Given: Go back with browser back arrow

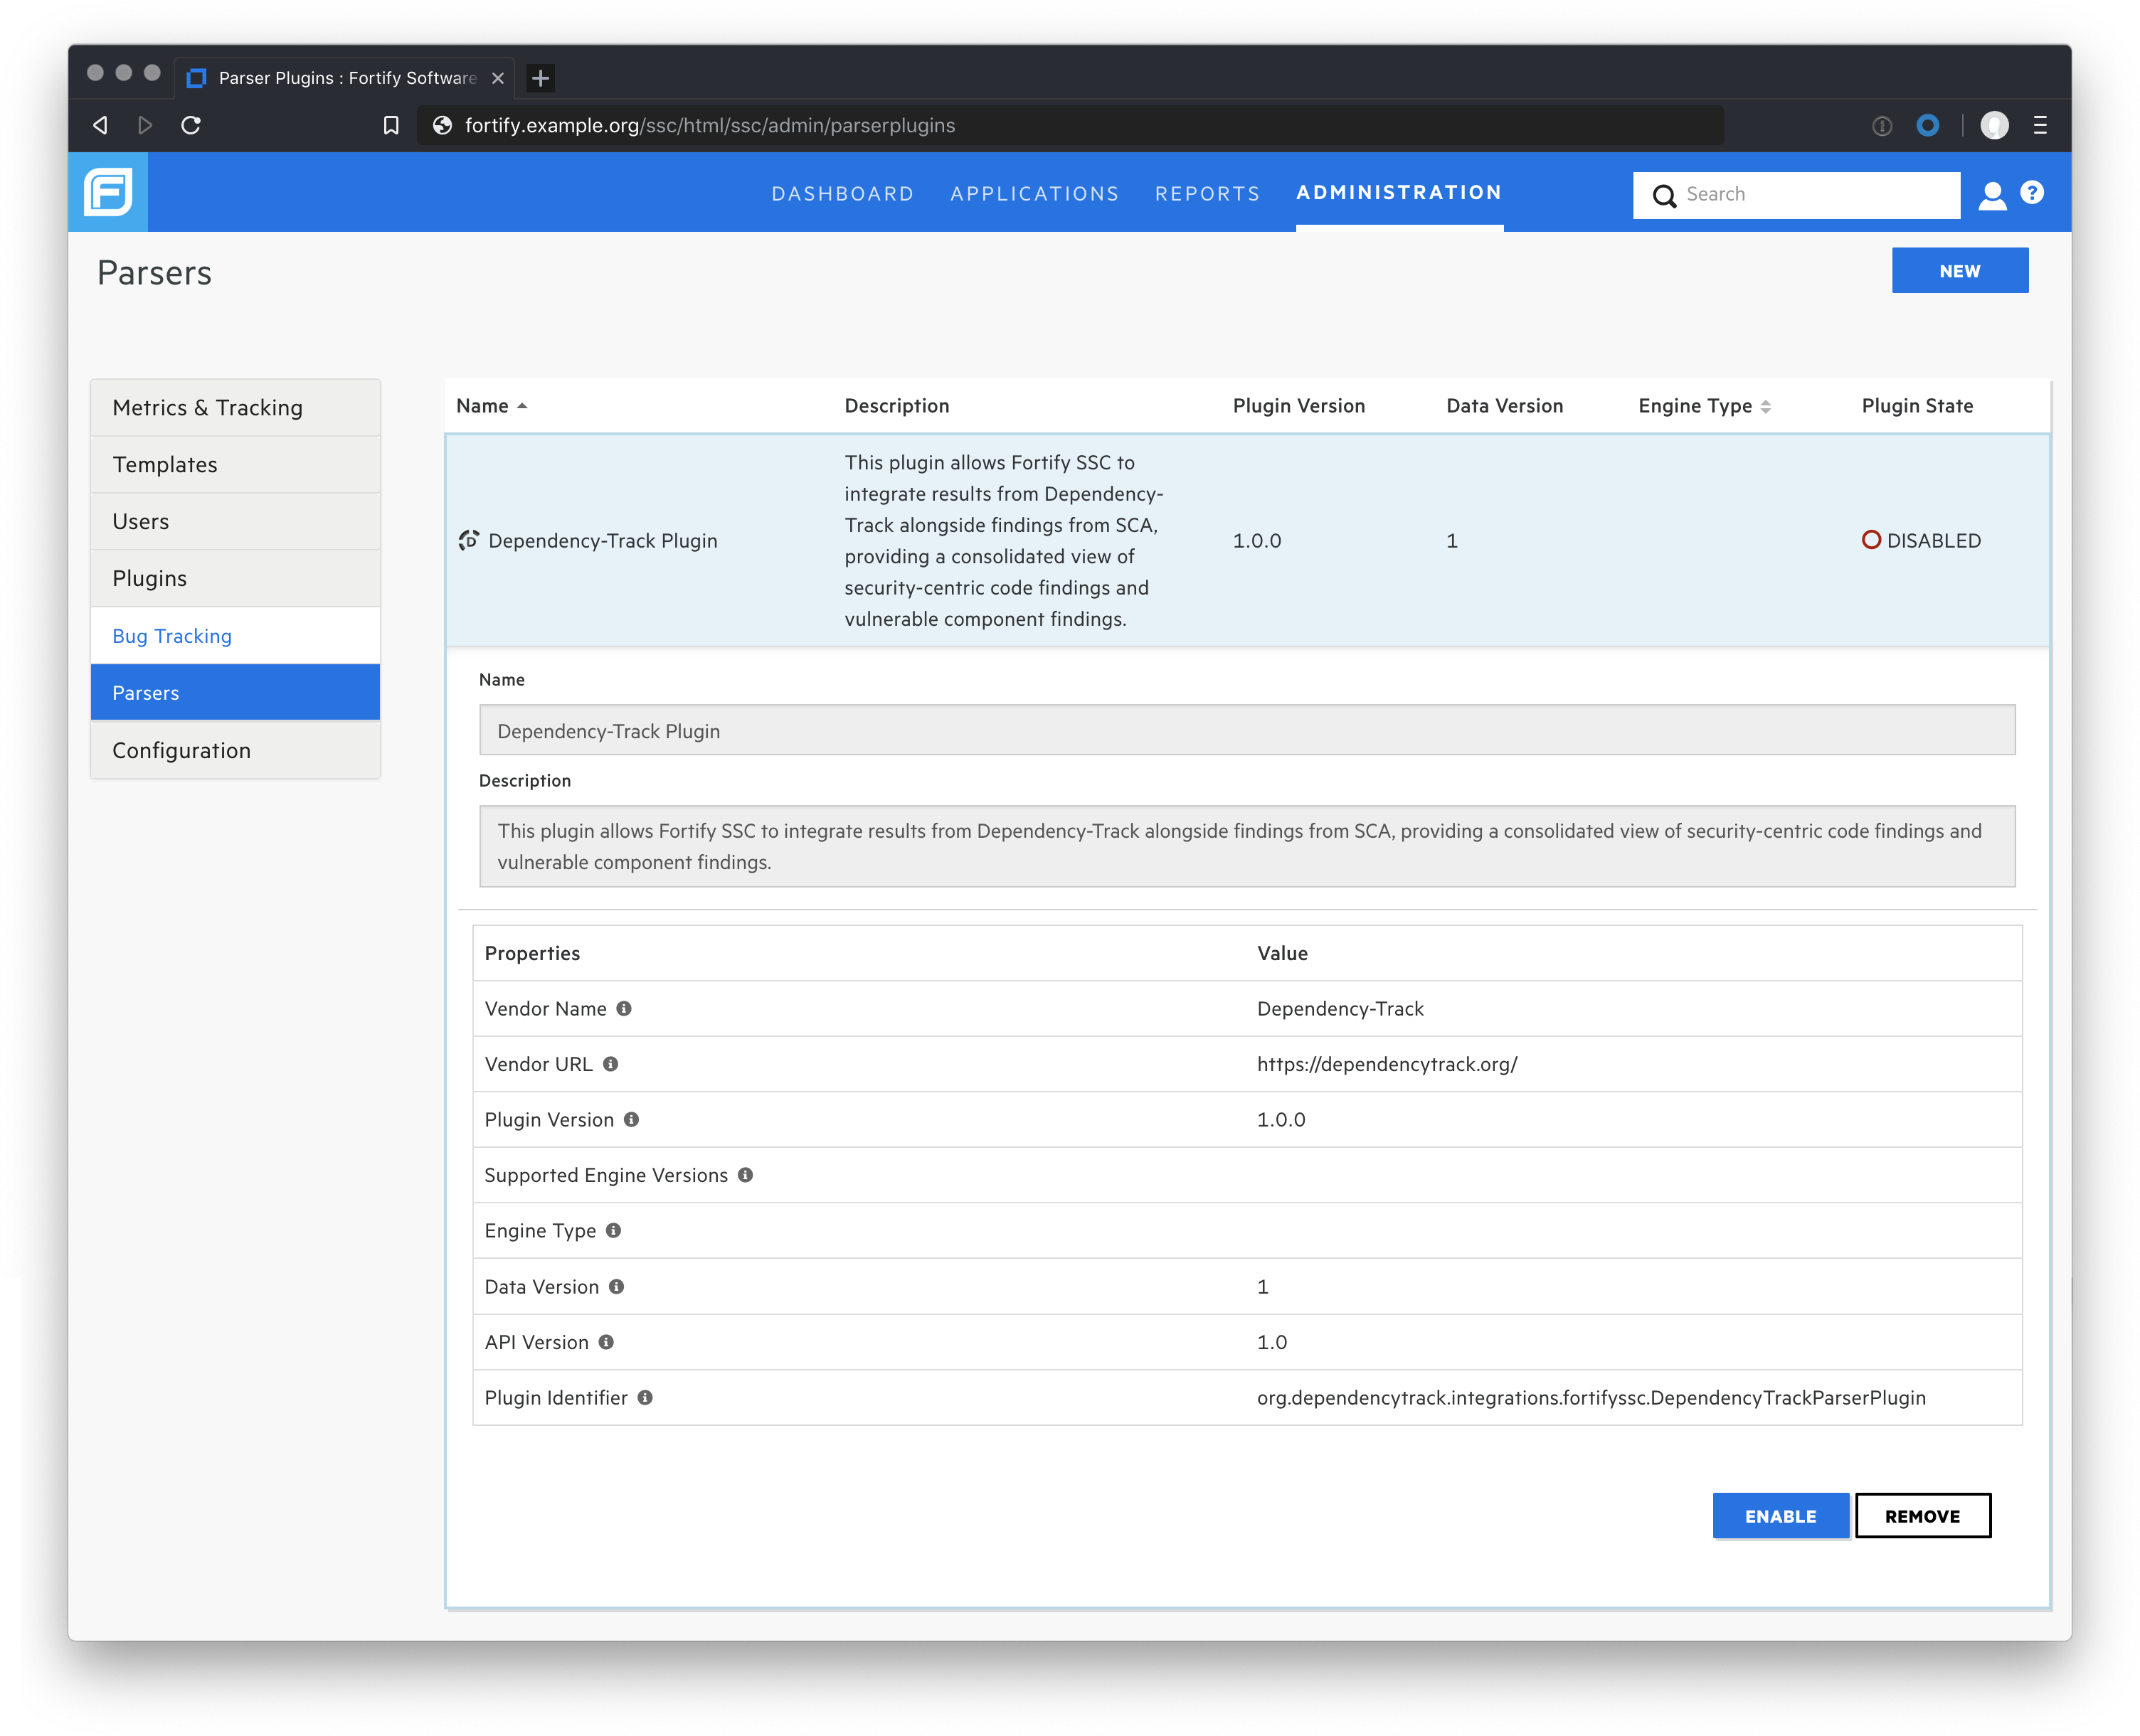Looking at the screenshot, I should tap(100, 125).
